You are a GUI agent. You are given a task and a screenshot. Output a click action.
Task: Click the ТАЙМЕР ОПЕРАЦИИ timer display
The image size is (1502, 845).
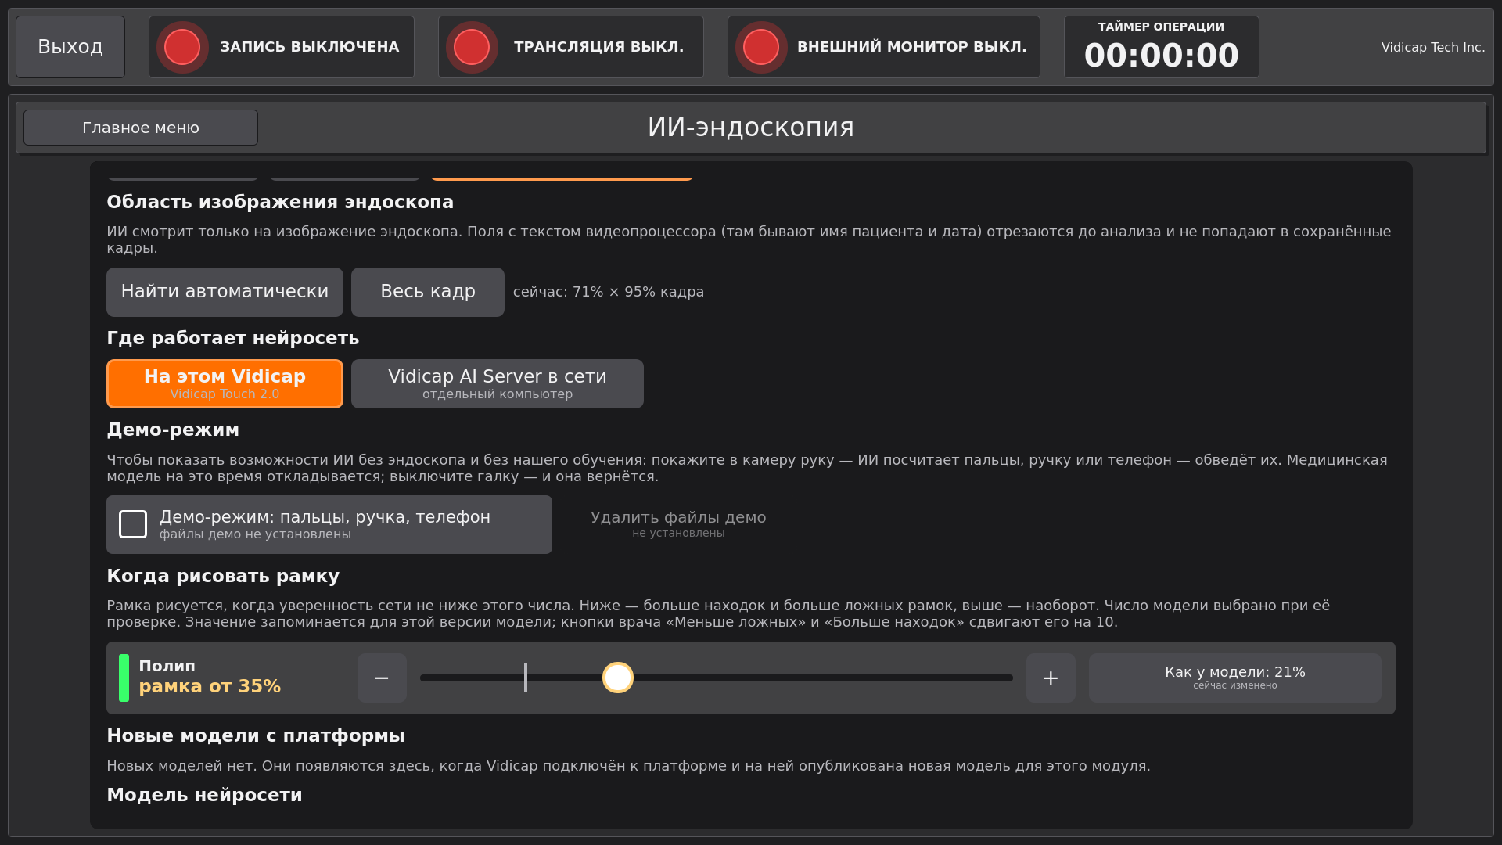pos(1162,47)
